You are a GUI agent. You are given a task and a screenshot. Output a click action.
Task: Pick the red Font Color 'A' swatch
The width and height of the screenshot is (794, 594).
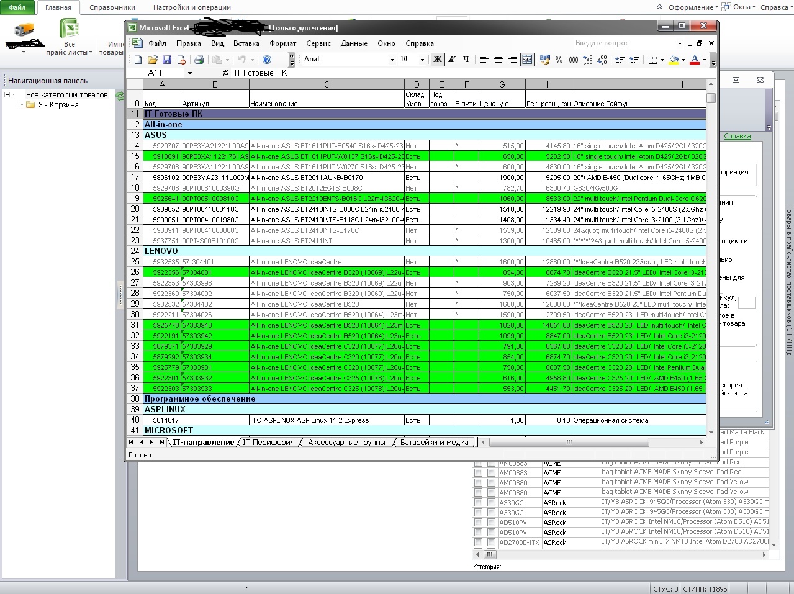click(695, 60)
